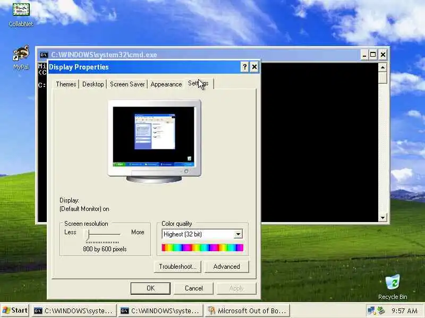Viewport: 425px width, 318px height.
Task: Open the Screen Saver tab
Action: point(127,84)
